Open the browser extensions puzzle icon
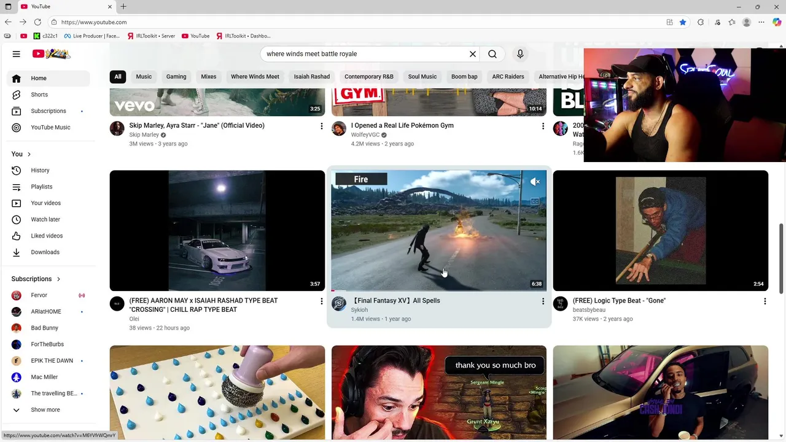Image resolution: width=786 pixels, height=442 pixels. click(701, 22)
